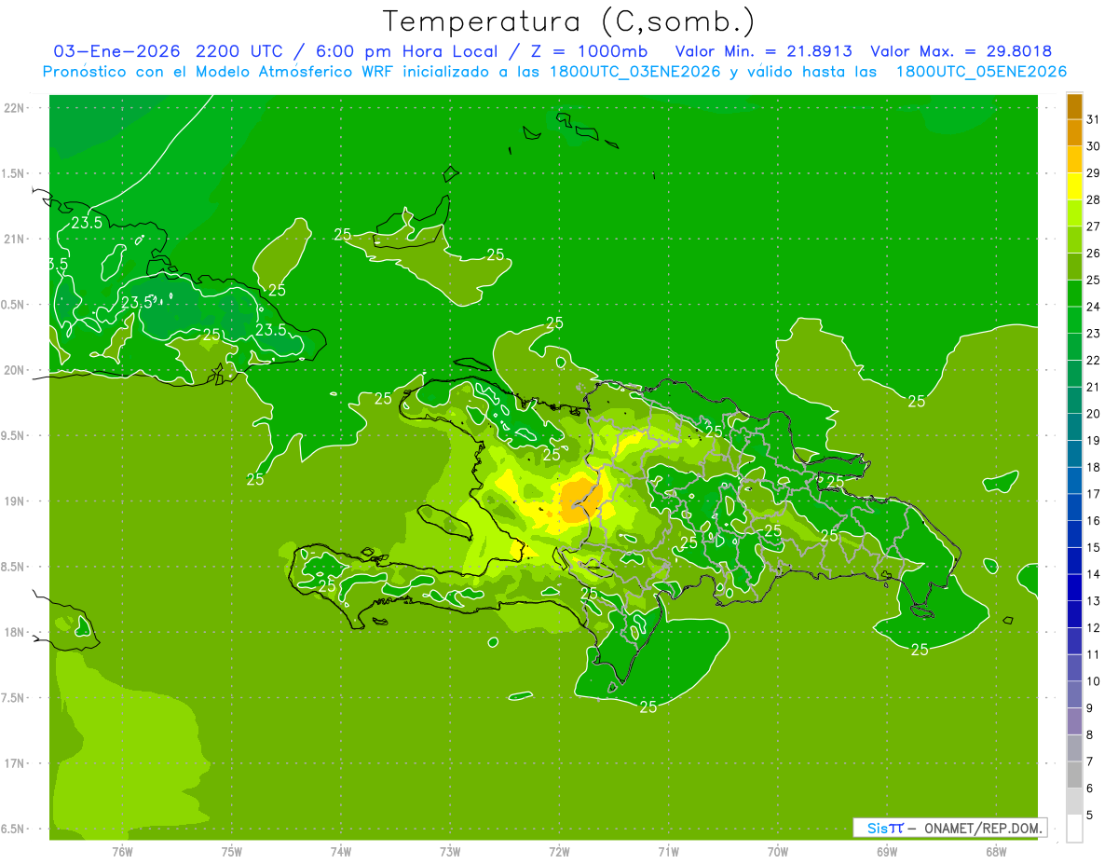Select the 70W longitude axis label

[778, 851]
